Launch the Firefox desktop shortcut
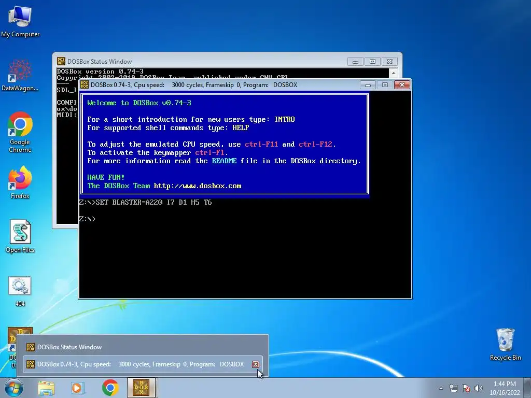 tap(20, 182)
